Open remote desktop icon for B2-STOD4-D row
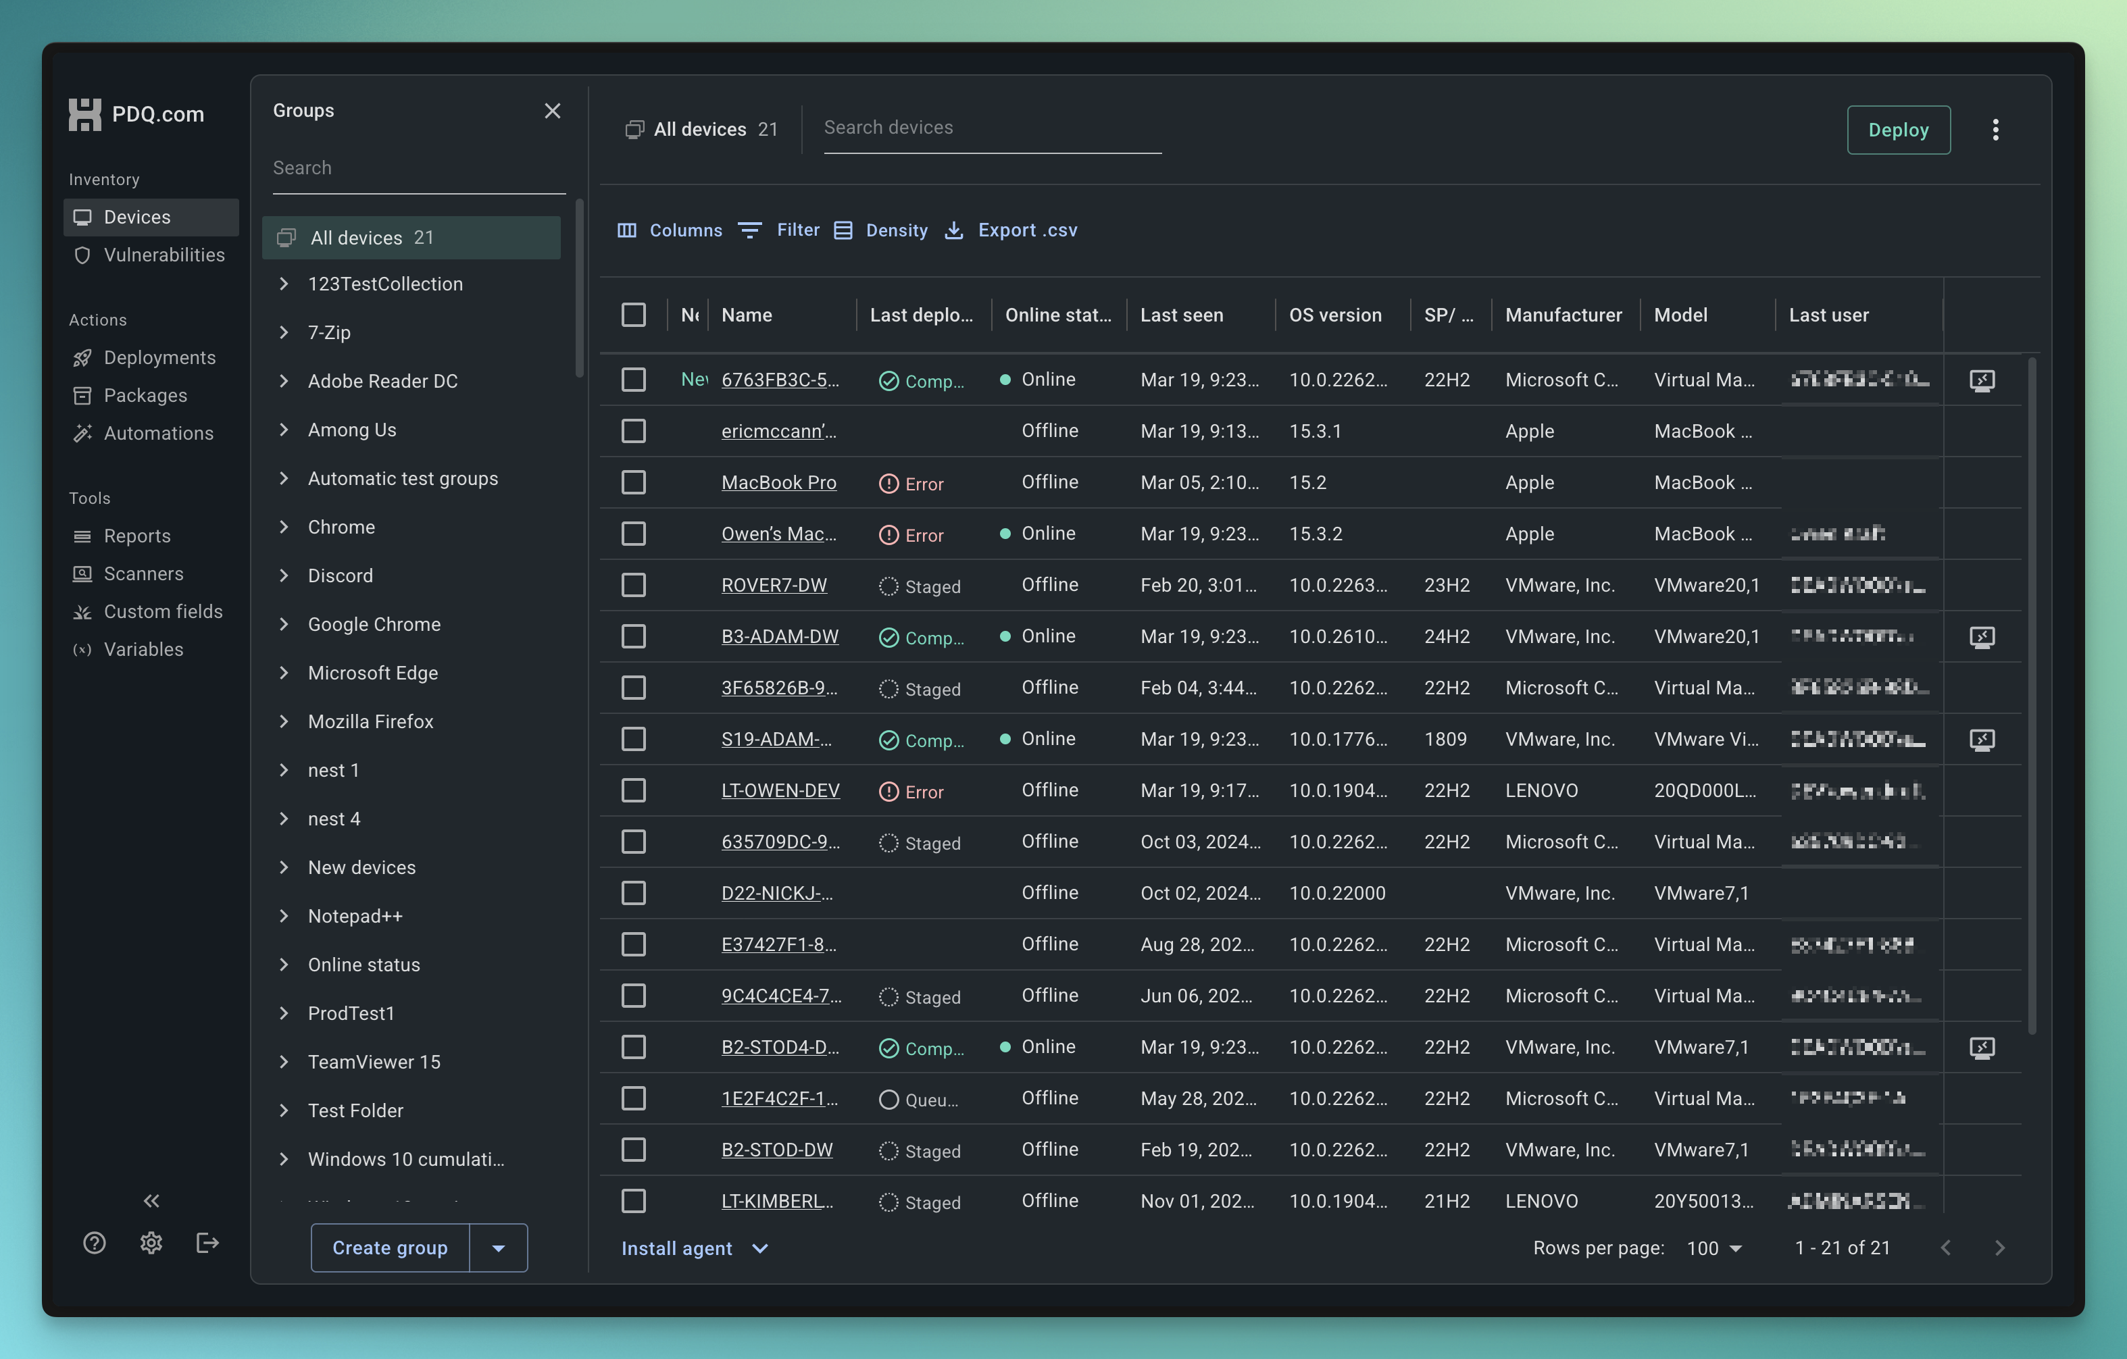2127x1359 pixels. point(1982,1048)
